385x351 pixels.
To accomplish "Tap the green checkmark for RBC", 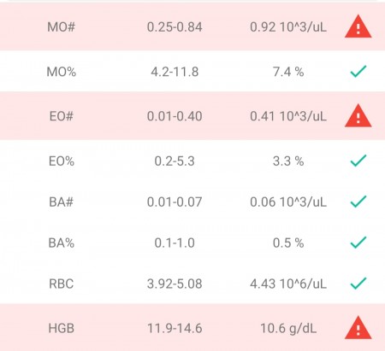I will click(x=358, y=284).
